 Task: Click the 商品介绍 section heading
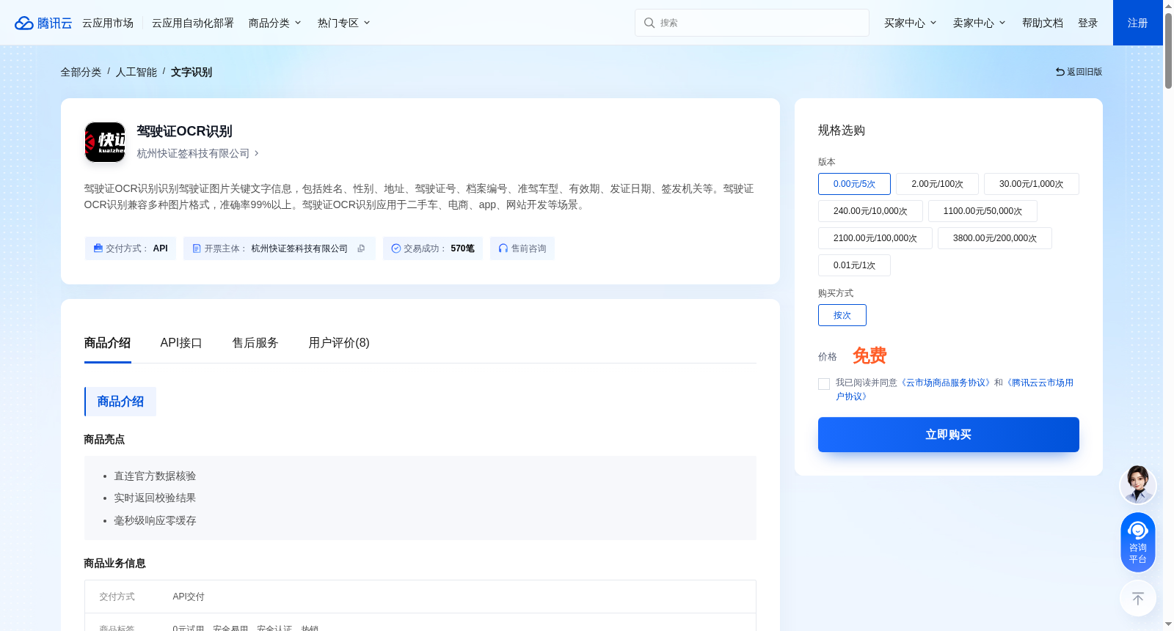(120, 402)
